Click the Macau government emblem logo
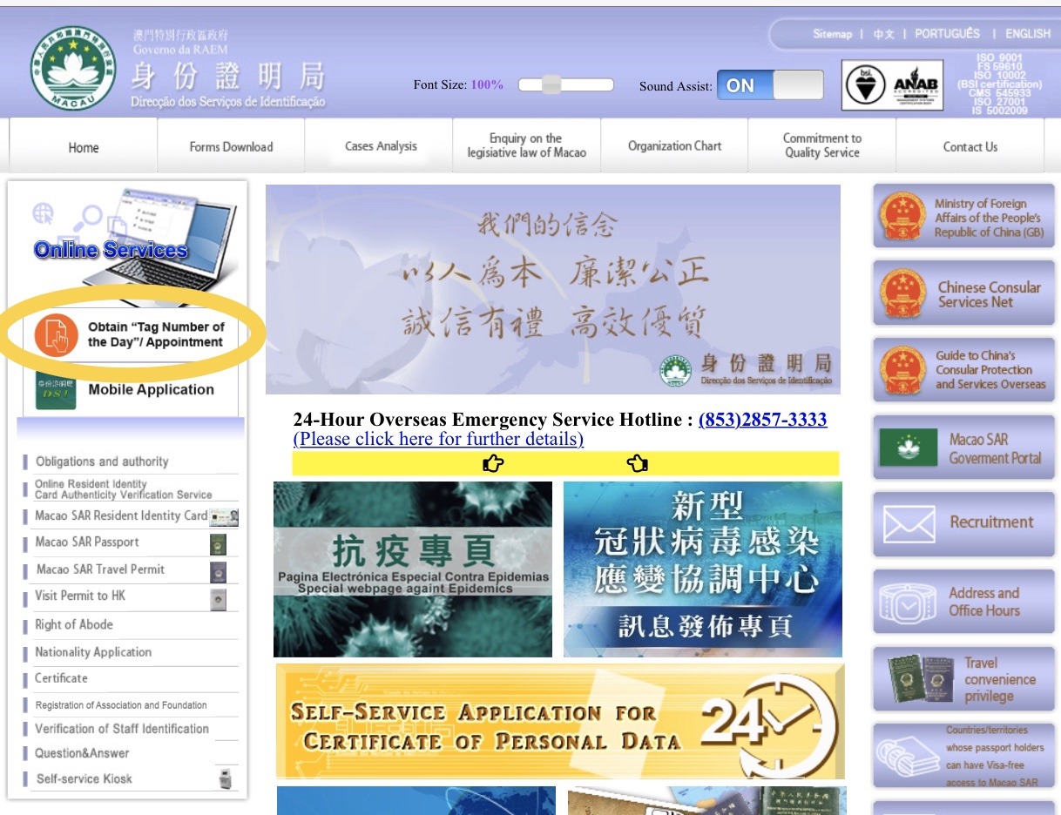Viewport: 1061px width, 815px height. pos(72,68)
